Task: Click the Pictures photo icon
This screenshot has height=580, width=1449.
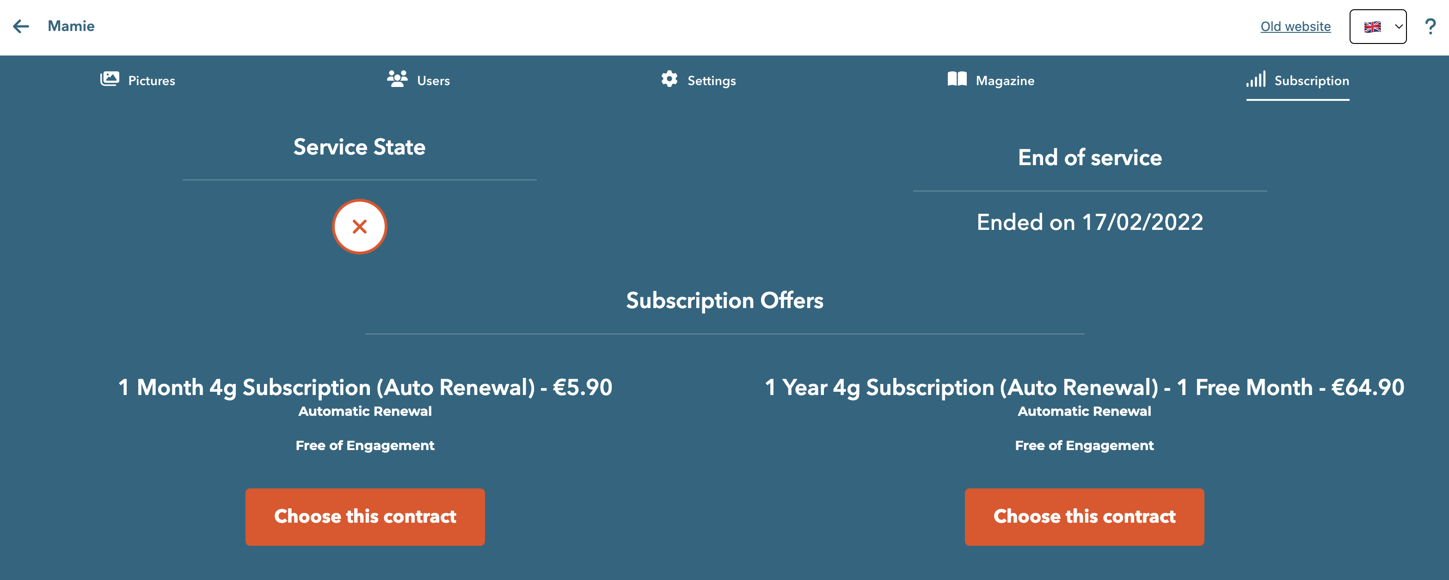Action: point(110,79)
